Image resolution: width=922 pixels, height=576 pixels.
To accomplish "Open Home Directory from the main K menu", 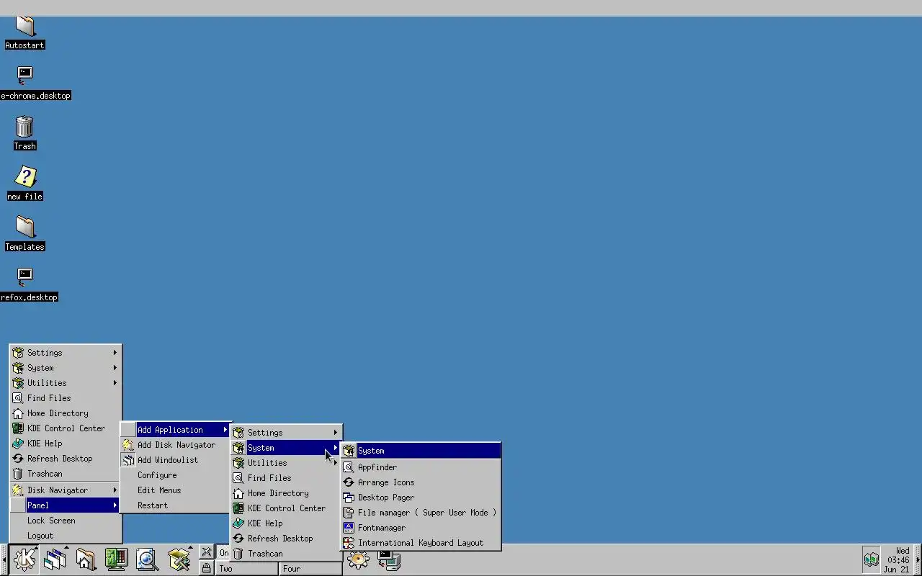I will [66, 413].
